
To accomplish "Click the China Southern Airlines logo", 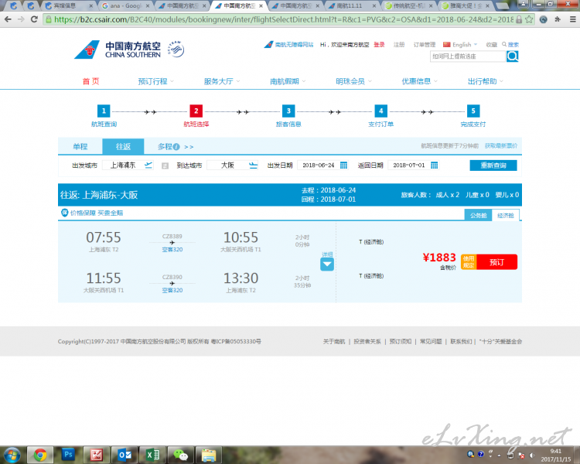I will pos(118,49).
